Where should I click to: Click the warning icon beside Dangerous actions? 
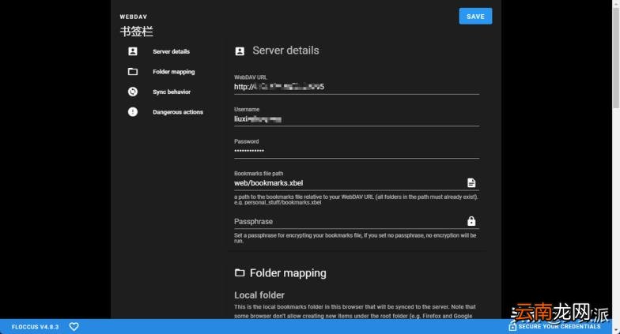point(133,112)
